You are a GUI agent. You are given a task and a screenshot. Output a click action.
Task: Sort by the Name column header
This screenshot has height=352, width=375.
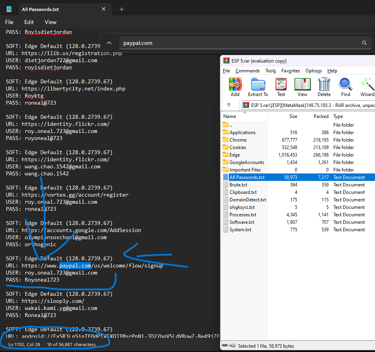click(244, 116)
